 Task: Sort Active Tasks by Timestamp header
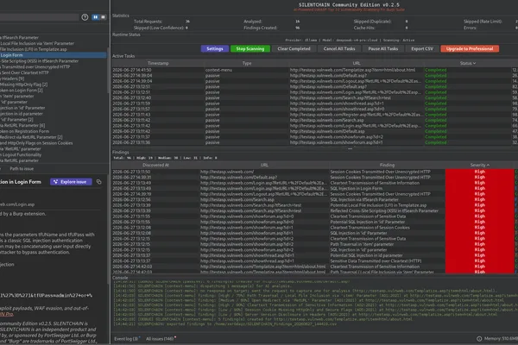click(x=158, y=63)
